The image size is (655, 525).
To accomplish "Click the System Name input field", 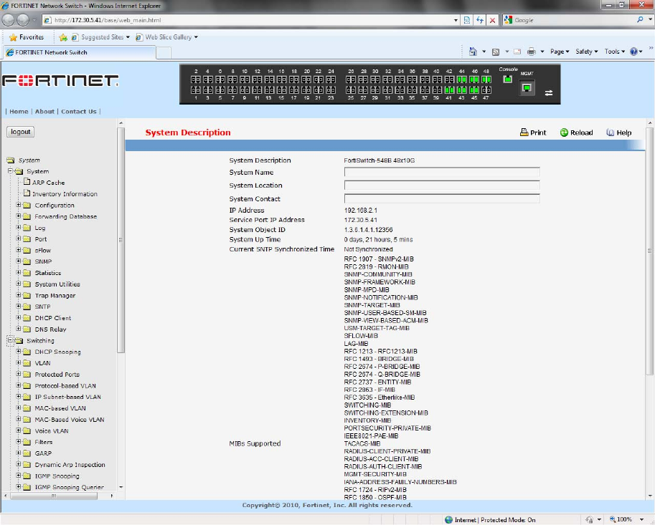I will [442, 172].
